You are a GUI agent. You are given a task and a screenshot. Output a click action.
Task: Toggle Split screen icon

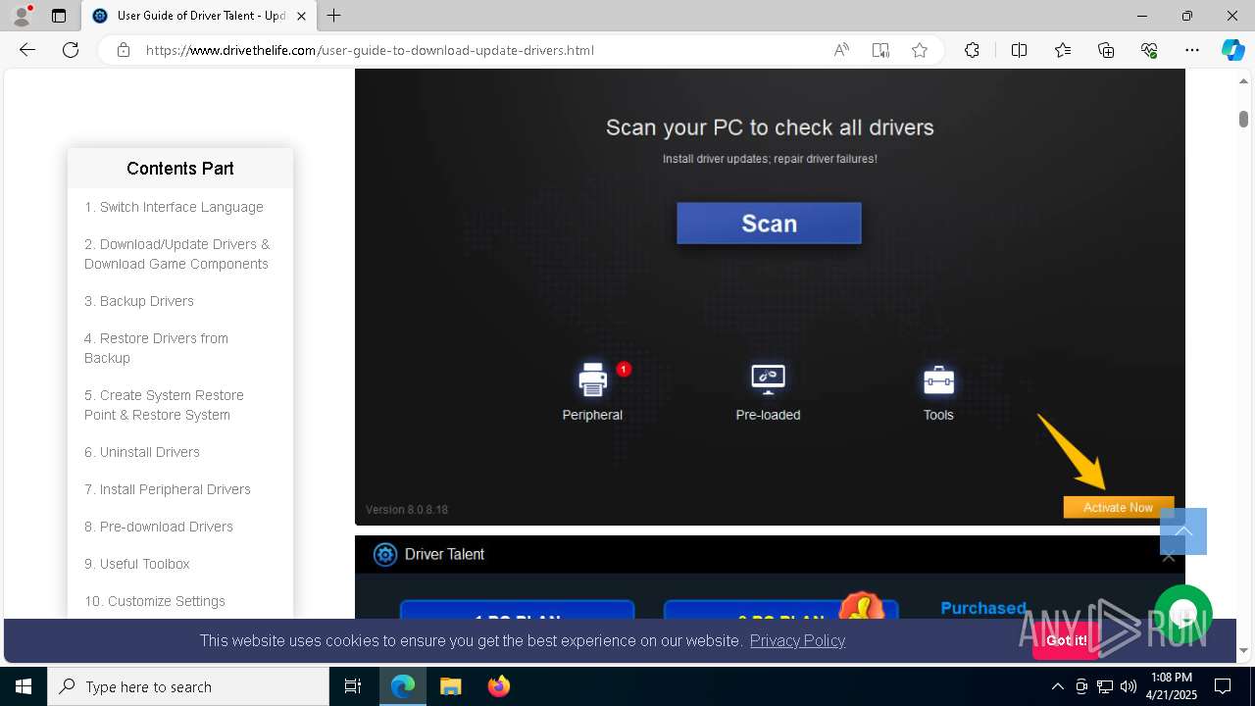pyautogui.click(x=1019, y=50)
